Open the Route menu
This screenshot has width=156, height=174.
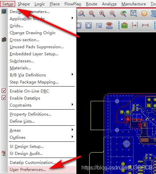point(92,4)
